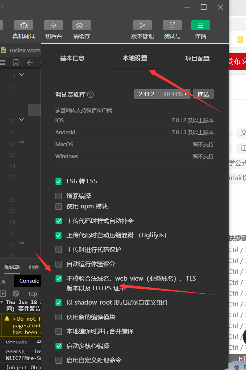Enable 自动运行体验评分 checkbox
The width and height of the screenshot is (246, 370).
58,264
